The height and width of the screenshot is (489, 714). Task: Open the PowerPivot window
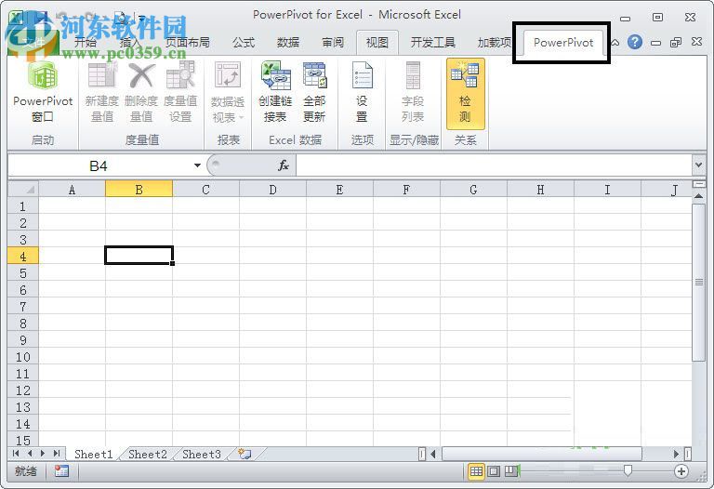(43, 93)
